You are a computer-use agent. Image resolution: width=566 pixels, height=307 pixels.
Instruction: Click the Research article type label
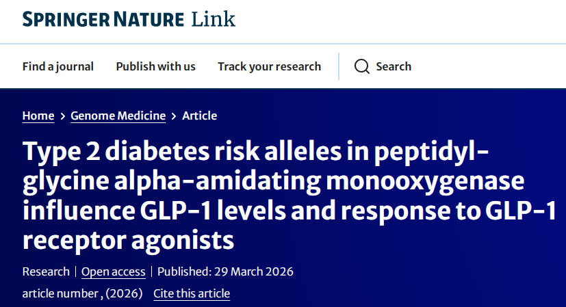click(x=46, y=271)
